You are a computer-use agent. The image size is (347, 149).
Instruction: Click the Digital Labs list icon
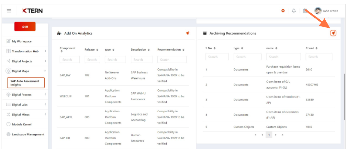[x=8, y=104]
